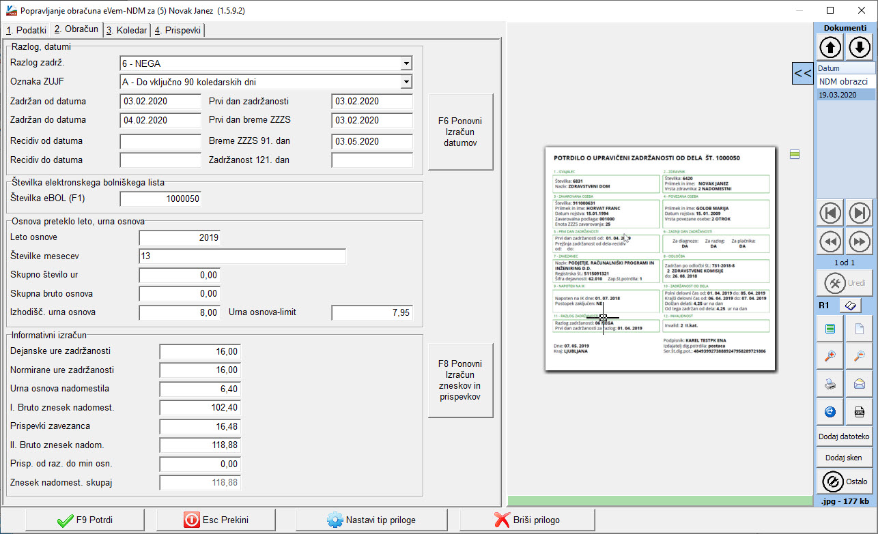878x534 pixels.
Task: Click the document preview thumbnail
Action: click(660, 259)
